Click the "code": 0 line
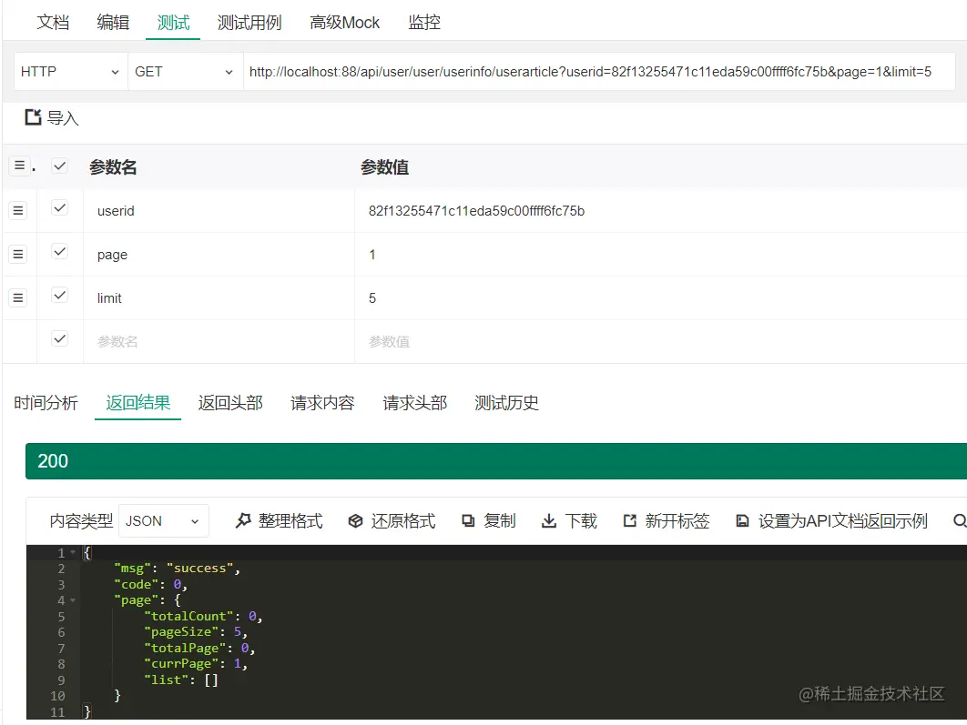The image size is (967, 725). (x=150, y=584)
